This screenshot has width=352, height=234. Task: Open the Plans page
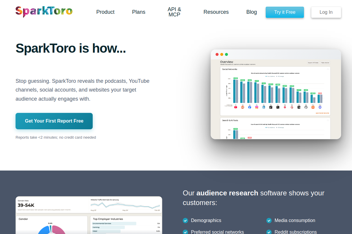point(139,12)
